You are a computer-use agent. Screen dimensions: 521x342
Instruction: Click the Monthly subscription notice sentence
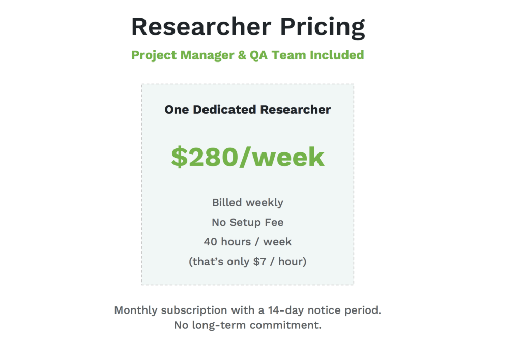tap(248, 310)
